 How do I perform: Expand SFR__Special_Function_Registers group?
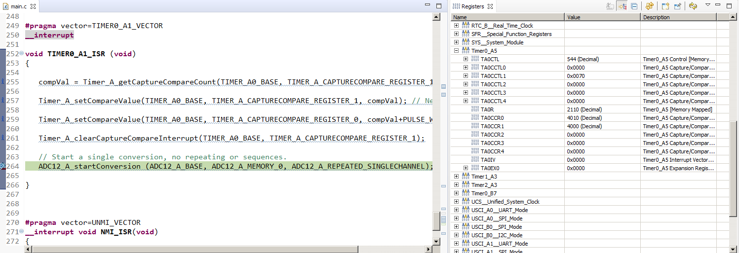pyautogui.click(x=457, y=34)
